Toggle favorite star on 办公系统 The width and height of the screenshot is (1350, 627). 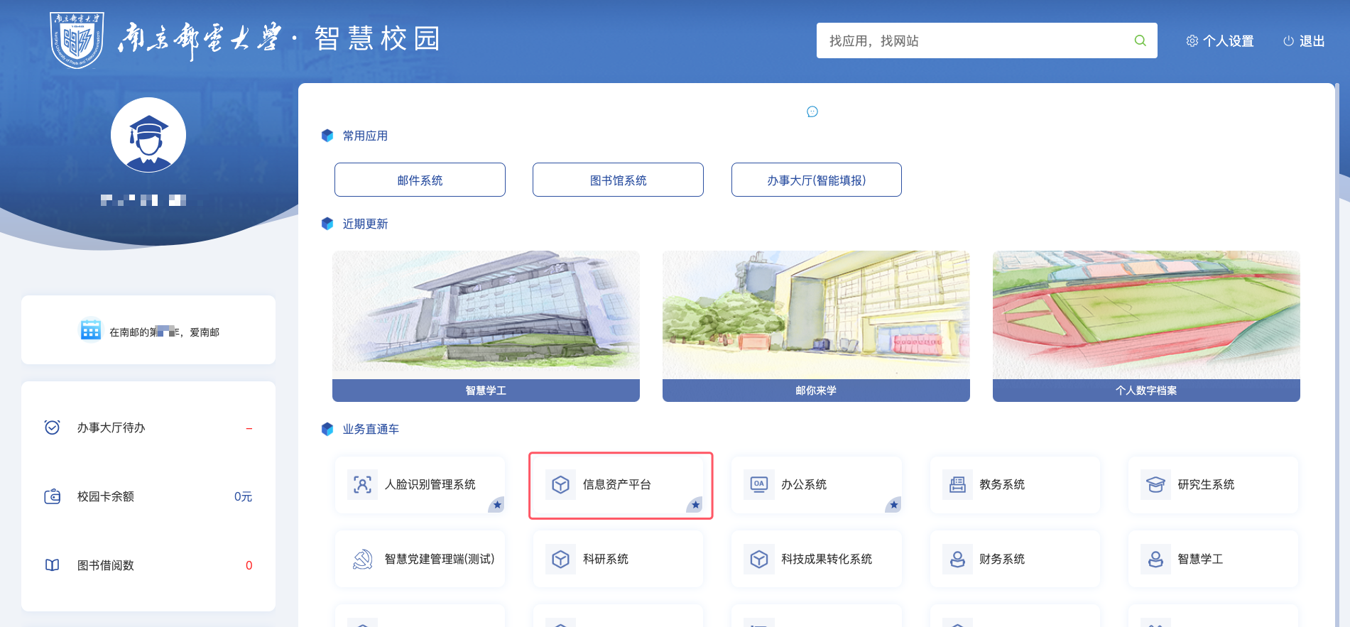[x=893, y=505]
